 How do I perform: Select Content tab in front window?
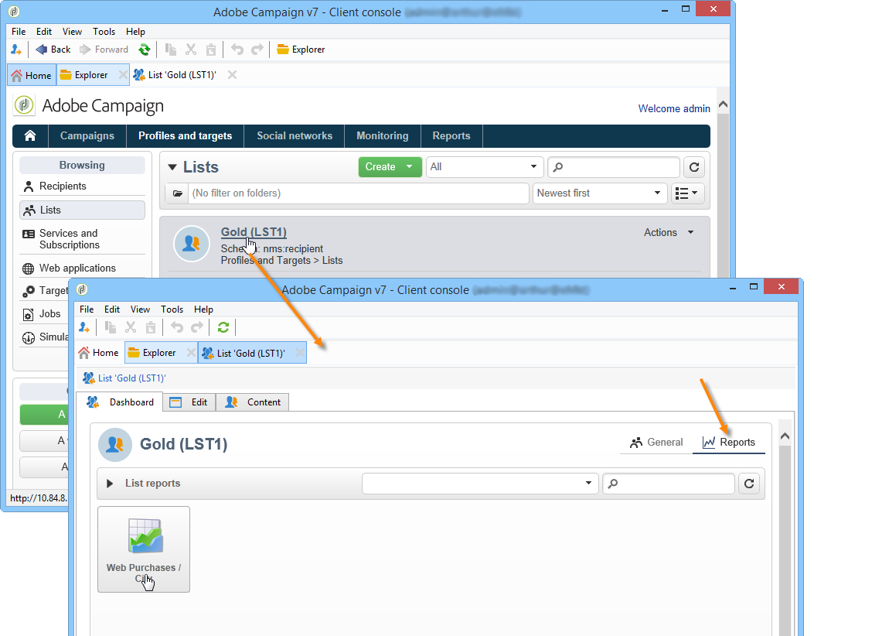[x=253, y=402]
